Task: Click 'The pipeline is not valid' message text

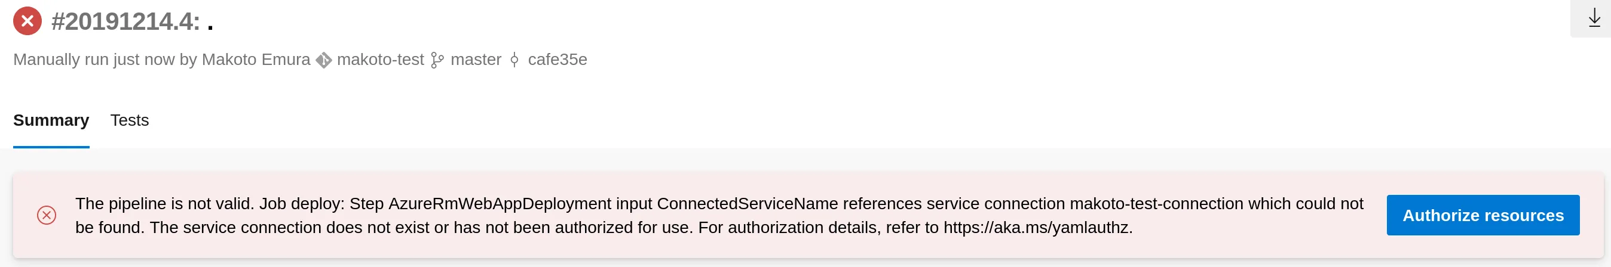Action: (x=164, y=204)
